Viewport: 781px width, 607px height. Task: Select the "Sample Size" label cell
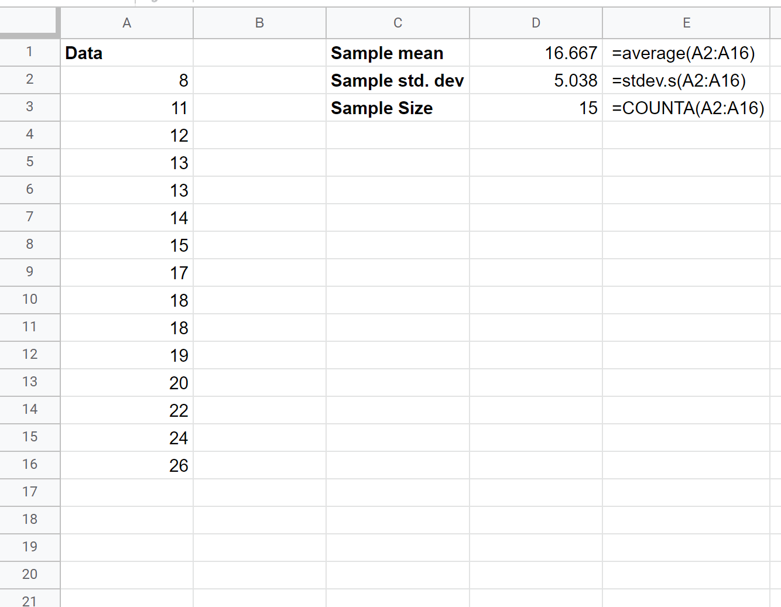[398, 108]
